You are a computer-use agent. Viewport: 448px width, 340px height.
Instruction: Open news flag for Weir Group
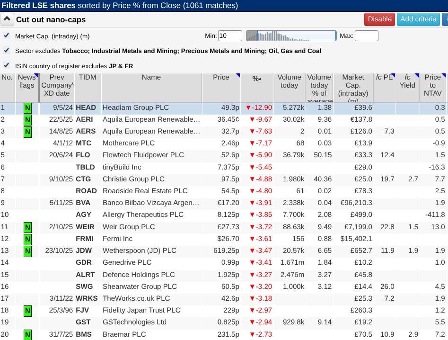(x=27, y=227)
